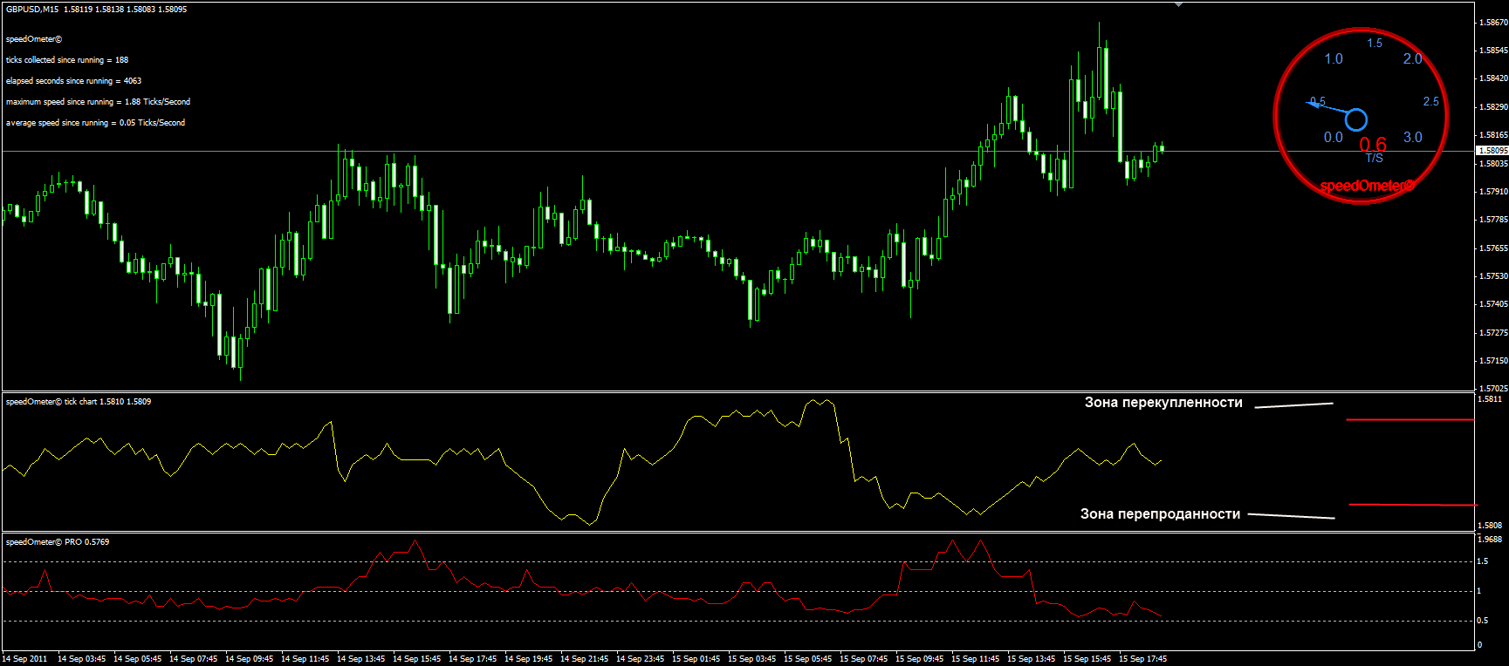Click the 2.5 mark on gauge dial

(x=1431, y=102)
